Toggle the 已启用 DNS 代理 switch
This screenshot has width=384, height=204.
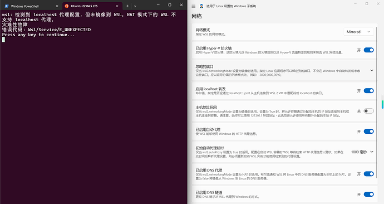[368, 174]
